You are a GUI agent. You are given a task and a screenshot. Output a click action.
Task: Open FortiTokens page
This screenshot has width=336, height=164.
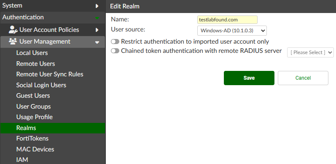coord(32,138)
